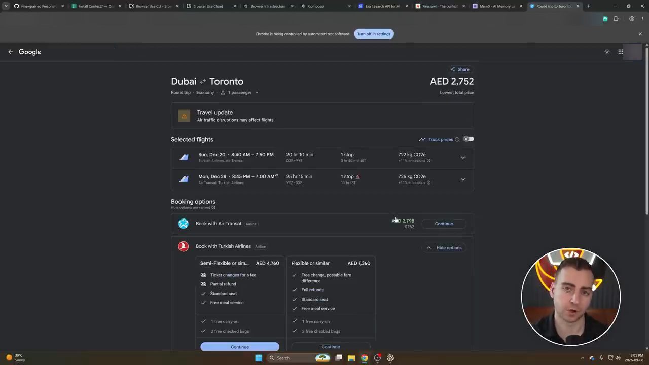Click info icon beside Dec 28 emissions
Image resolution: width=649 pixels, height=365 pixels.
[428, 183]
